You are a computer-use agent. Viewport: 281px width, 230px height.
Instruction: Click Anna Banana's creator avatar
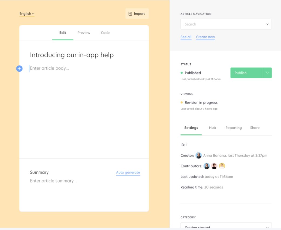pyautogui.click(x=198, y=155)
